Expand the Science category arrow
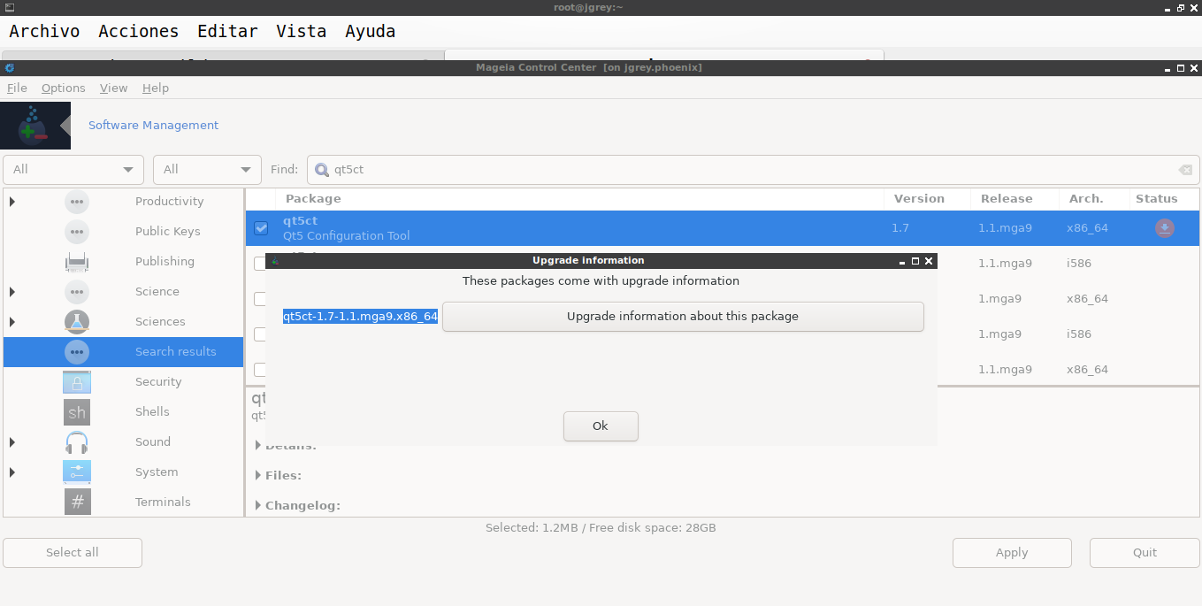Viewport: 1202px width, 606px height. 12,292
